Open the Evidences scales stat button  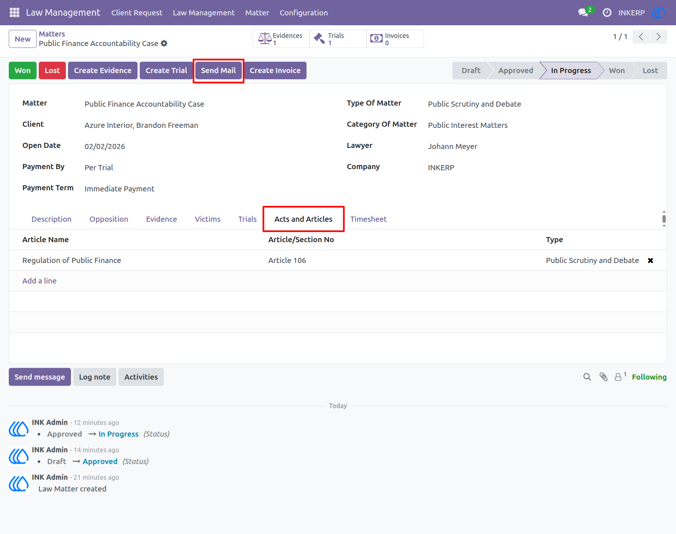click(281, 39)
